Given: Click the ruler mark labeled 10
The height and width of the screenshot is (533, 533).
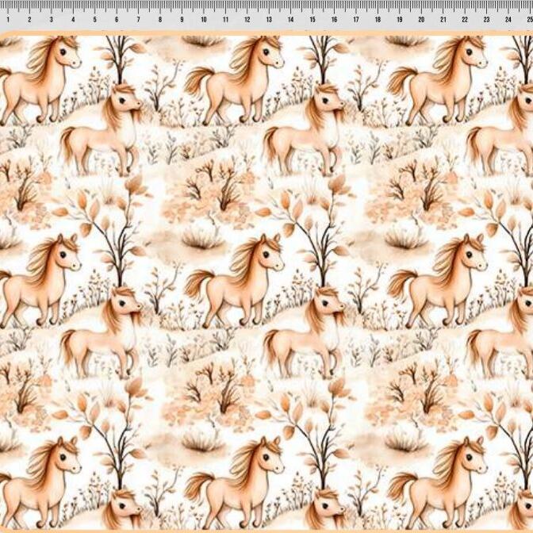Looking at the screenshot, I should 204,20.
